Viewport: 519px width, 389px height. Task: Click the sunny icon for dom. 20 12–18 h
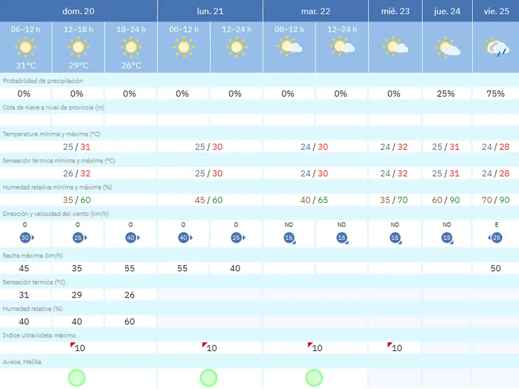click(78, 48)
